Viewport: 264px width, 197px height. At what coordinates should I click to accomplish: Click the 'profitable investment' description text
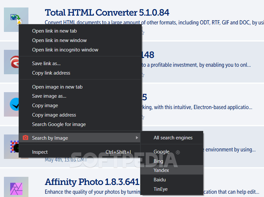tap(196, 65)
